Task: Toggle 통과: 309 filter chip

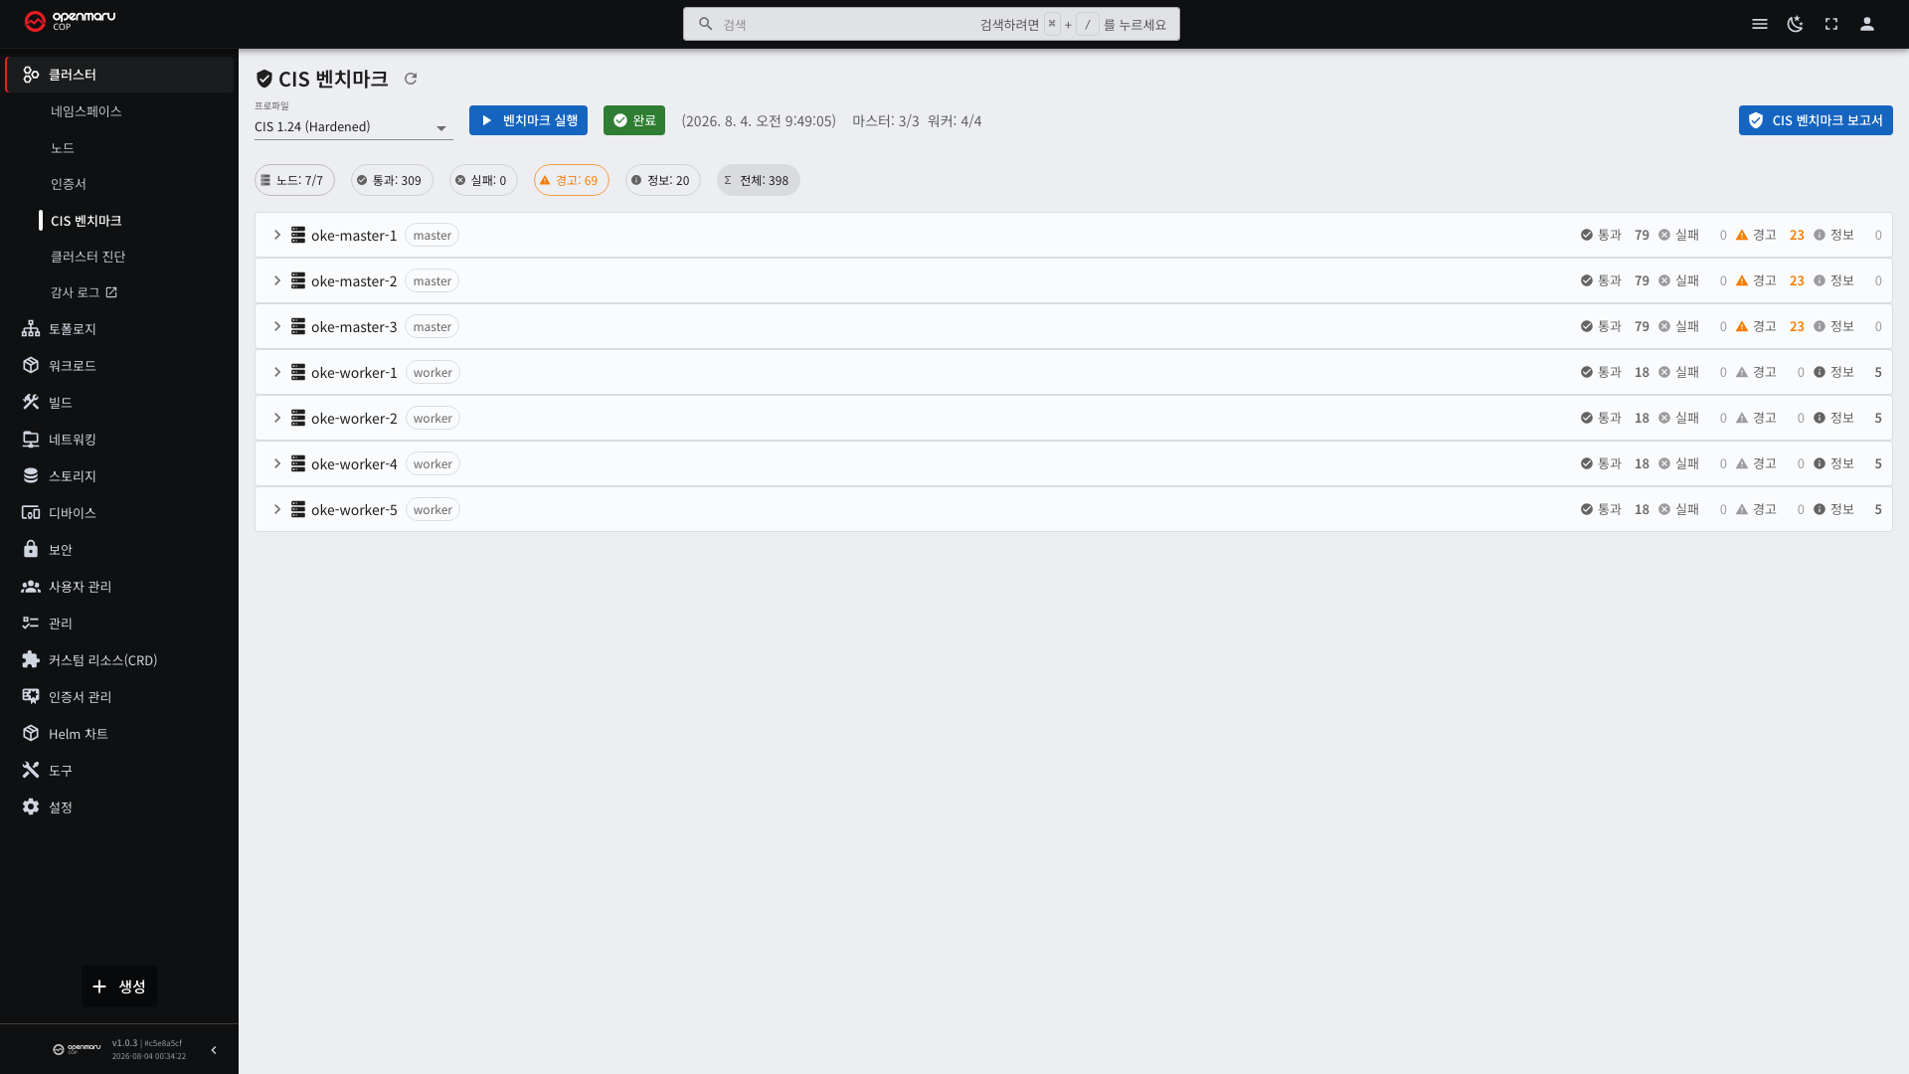Action: pyautogui.click(x=392, y=180)
